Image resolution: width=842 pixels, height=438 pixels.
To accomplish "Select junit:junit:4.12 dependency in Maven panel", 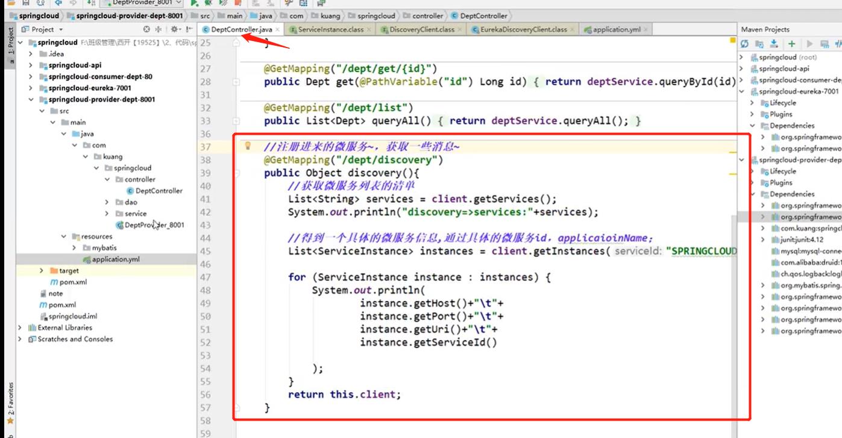I will 797,239.
